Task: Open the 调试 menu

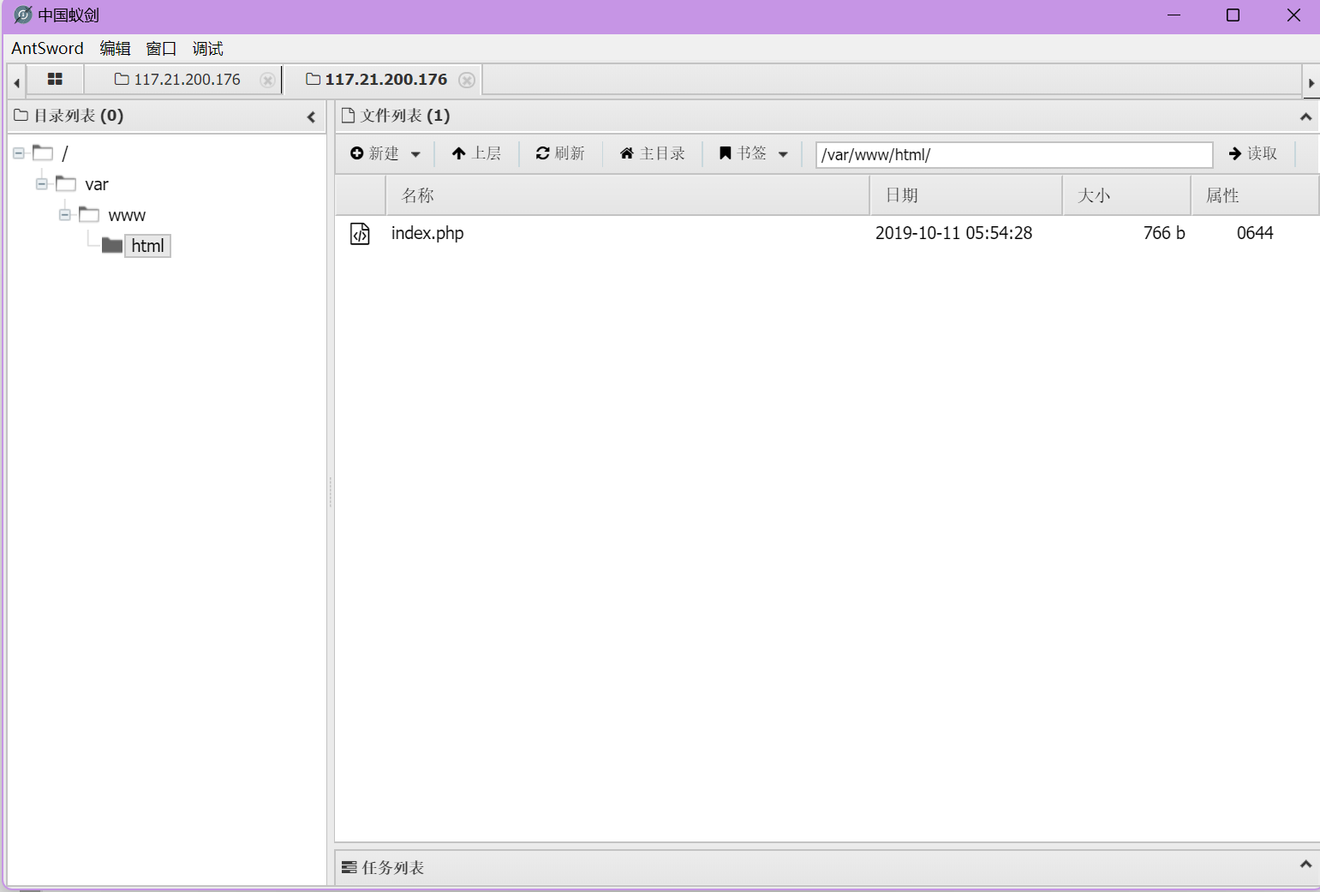Action: [207, 49]
